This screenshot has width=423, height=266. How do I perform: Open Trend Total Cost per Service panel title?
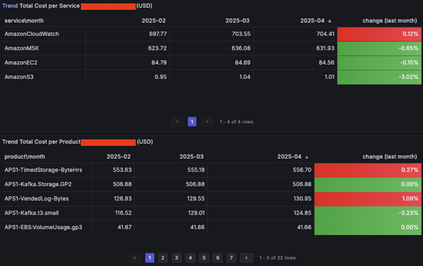(x=41, y=6)
